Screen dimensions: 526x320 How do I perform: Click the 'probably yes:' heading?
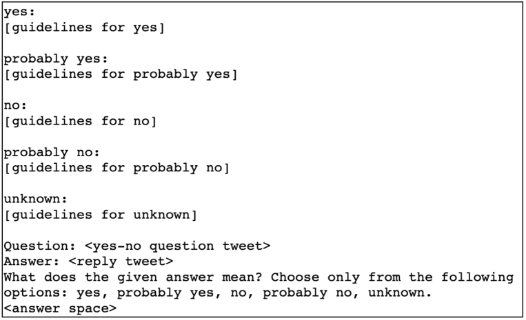click(x=56, y=59)
